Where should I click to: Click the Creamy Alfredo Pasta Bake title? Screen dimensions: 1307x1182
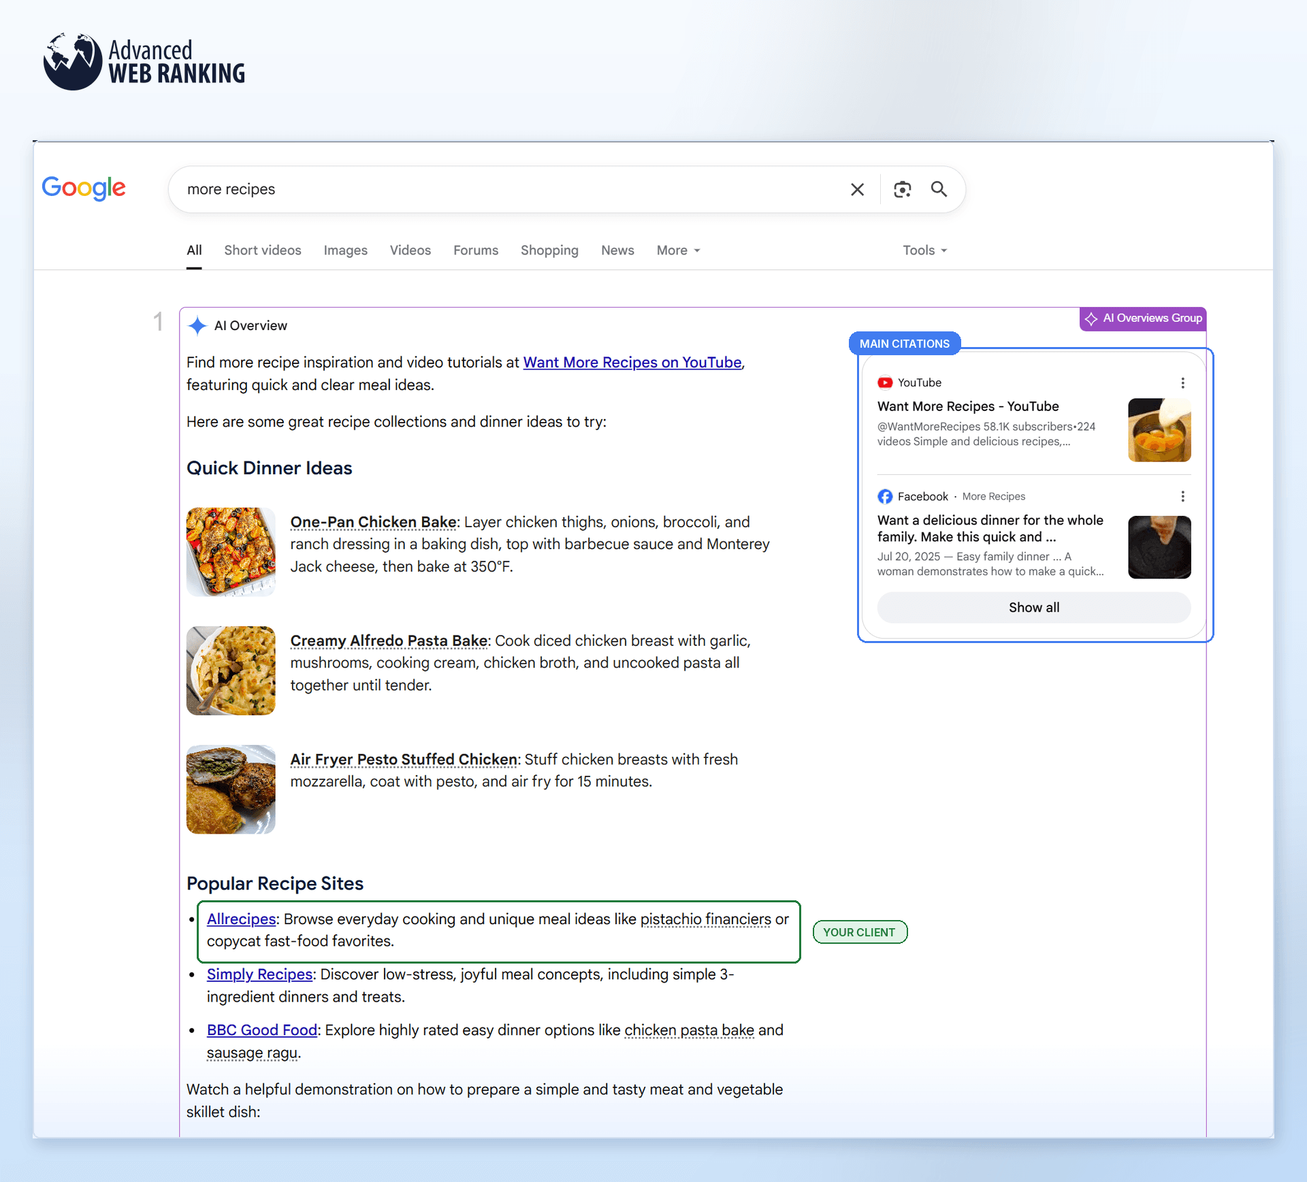(389, 641)
